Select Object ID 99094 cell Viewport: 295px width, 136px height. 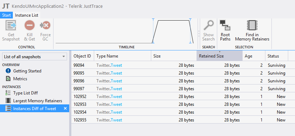coord(79,65)
